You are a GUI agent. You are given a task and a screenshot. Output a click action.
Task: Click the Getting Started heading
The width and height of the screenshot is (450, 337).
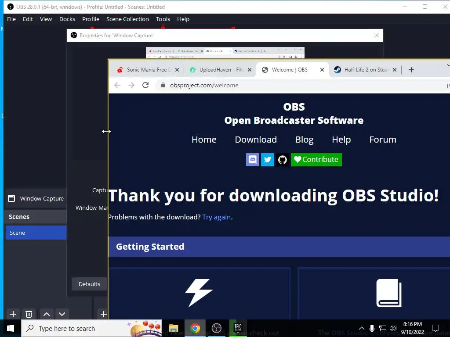click(x=150, y=247)
